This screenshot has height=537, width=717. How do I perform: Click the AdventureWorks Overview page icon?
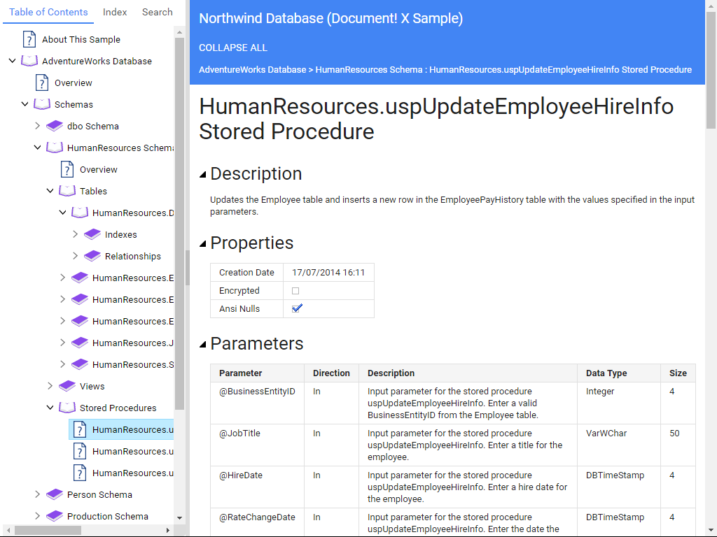click(x=41, y=83)
